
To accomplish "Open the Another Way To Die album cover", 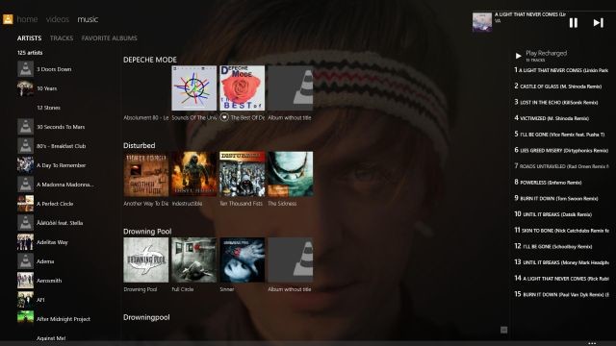I will 145,174.
